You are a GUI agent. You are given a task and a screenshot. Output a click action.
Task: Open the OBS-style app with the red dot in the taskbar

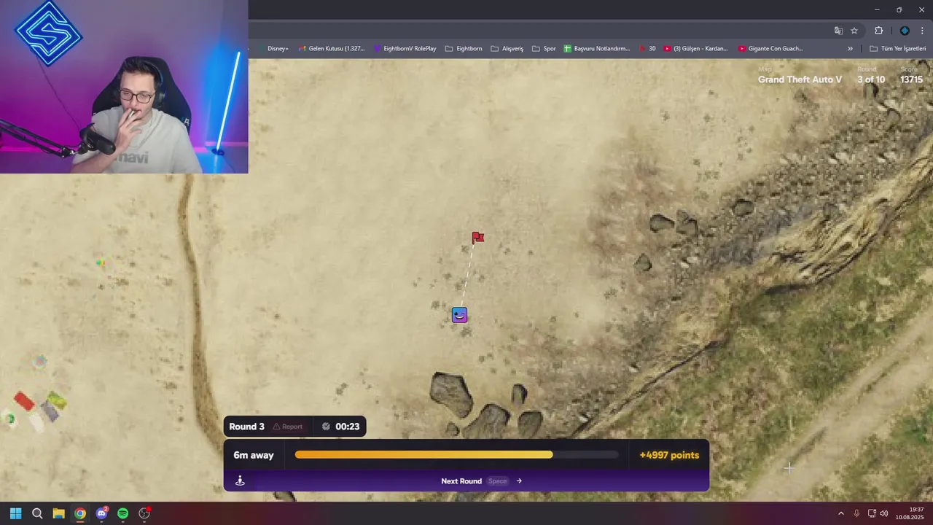point(144,513)
